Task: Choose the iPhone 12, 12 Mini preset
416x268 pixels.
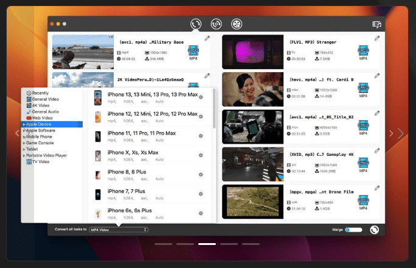Action: click(150, 116)
